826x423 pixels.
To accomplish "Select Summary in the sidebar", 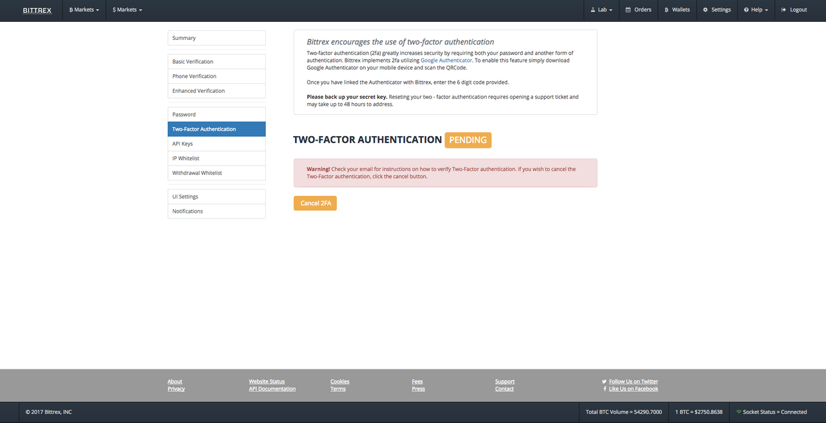I will point(216,38).
